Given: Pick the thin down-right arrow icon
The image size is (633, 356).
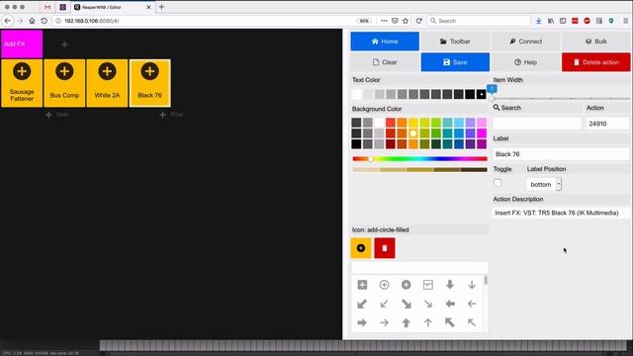Looking at the screenshot, I should tap(428, 304).
